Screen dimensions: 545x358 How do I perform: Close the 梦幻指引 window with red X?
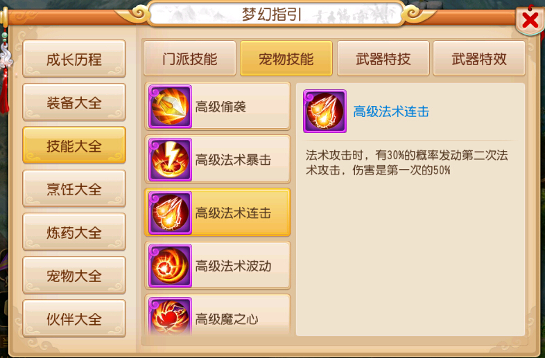coord(530,21)
